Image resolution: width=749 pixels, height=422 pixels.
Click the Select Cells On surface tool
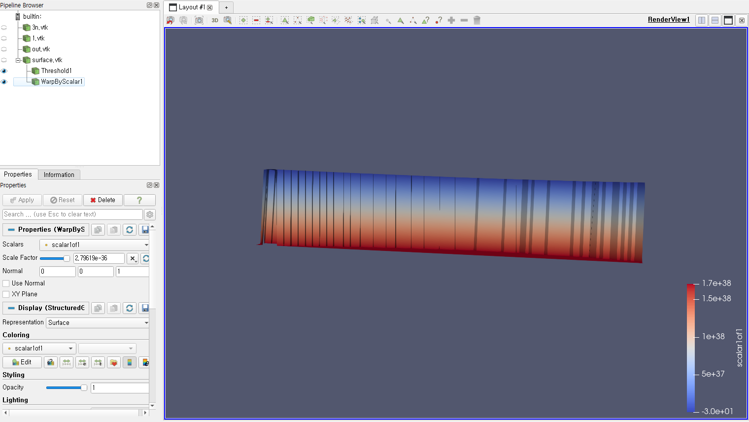tap(285, 20)
